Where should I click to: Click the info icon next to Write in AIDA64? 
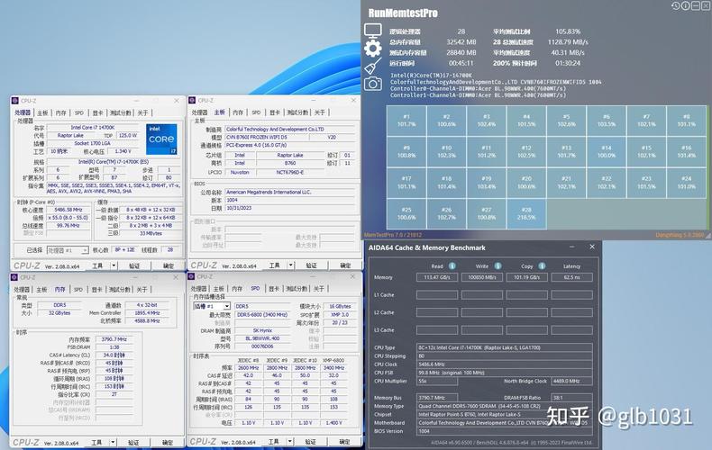497,265
